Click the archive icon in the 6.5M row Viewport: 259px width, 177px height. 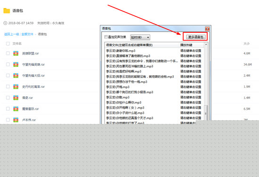tap(16, 109)
